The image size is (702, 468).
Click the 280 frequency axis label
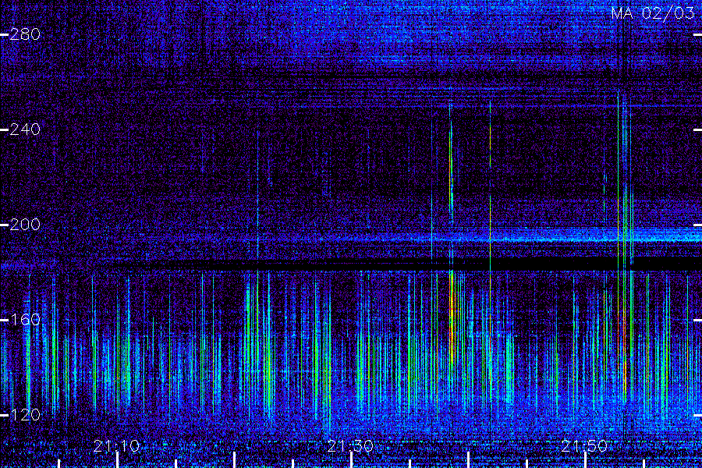pos(25,34)
